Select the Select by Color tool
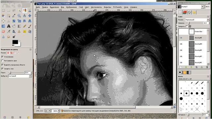 (x=25, y=10)
